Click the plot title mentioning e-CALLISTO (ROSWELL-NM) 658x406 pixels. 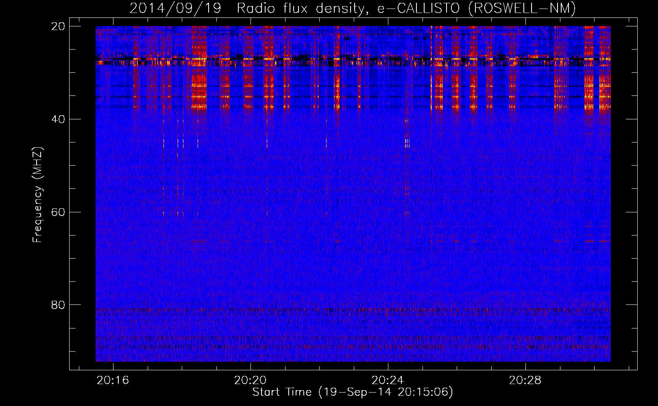click(353, 8)
